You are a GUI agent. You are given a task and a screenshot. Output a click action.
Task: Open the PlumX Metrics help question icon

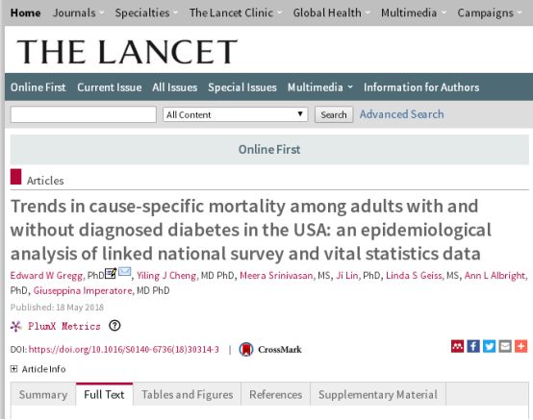pyautogui.click(x=114, y=326)
